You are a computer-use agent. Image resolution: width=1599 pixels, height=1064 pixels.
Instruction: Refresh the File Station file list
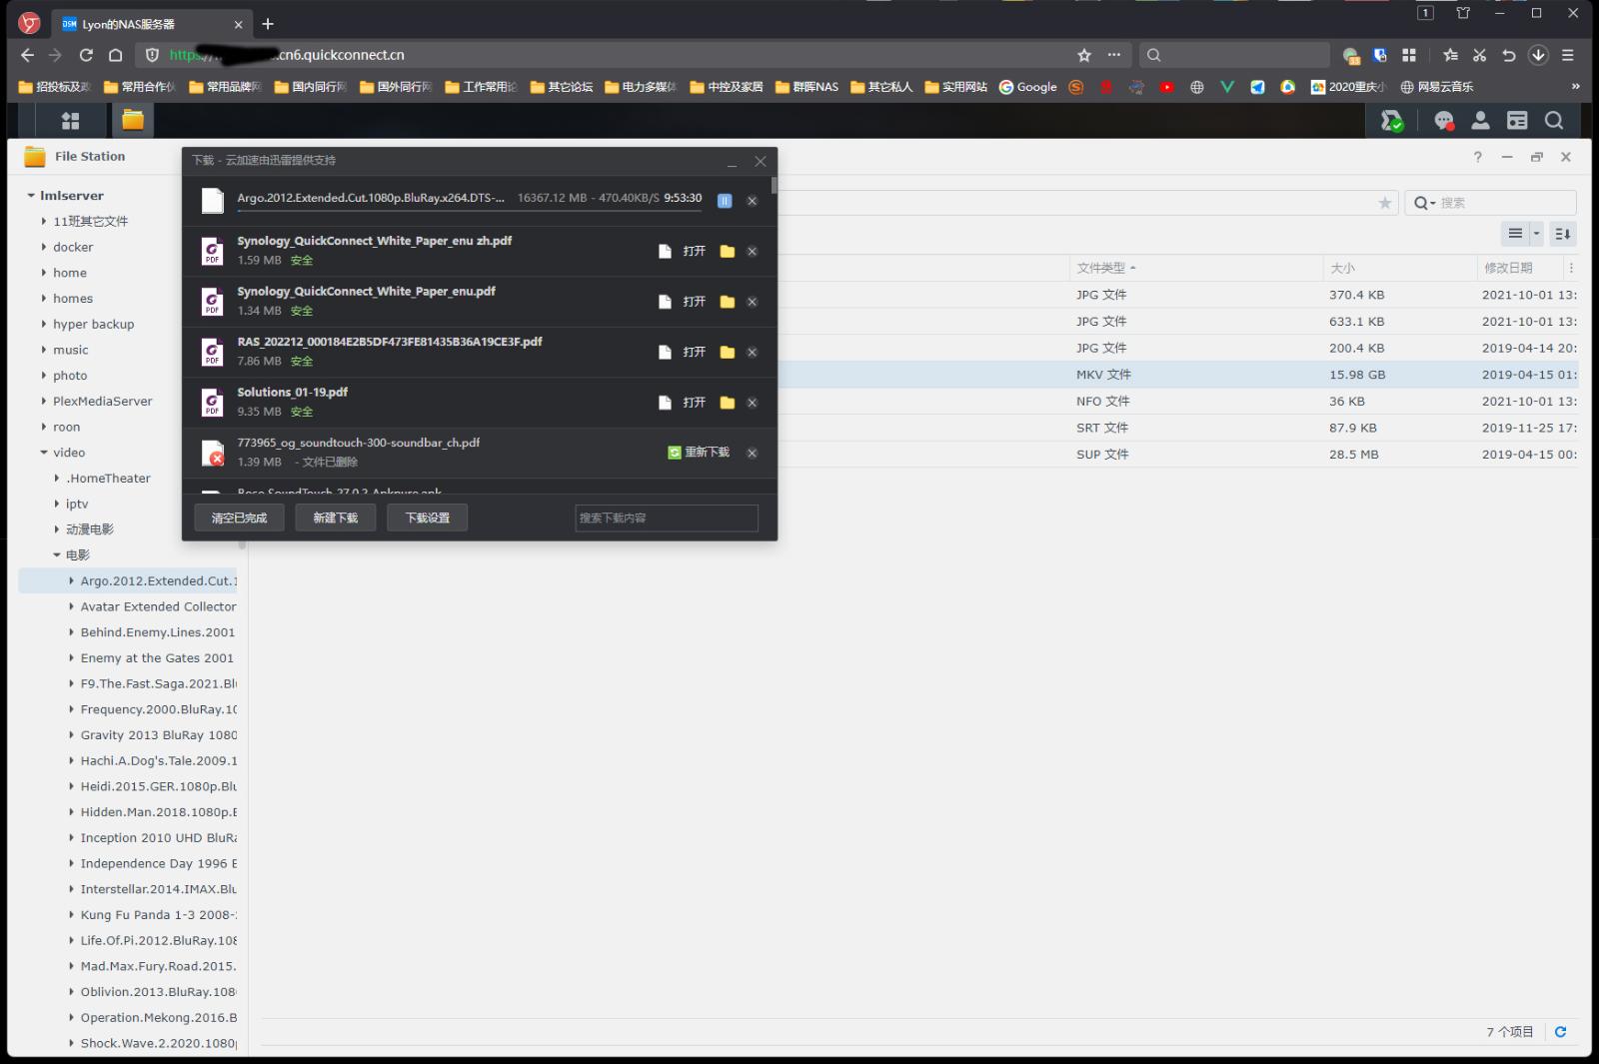1560,1032
